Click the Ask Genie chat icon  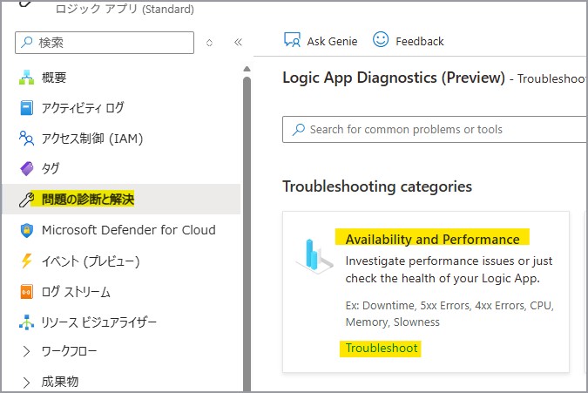tap(292, 40)
